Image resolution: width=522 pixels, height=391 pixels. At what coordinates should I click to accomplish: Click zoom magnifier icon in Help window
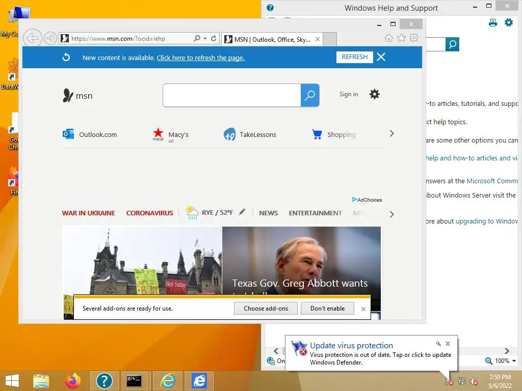pyautogui.click(x=489, y=361)
